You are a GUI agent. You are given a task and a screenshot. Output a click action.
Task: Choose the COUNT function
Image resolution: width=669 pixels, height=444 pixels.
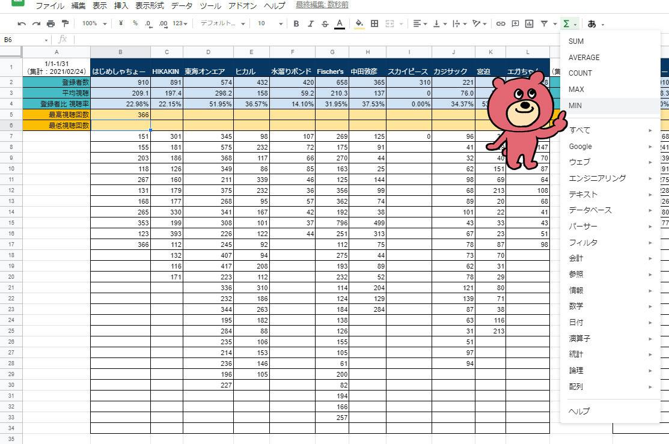pyautogui.click(x=610, y=73)
